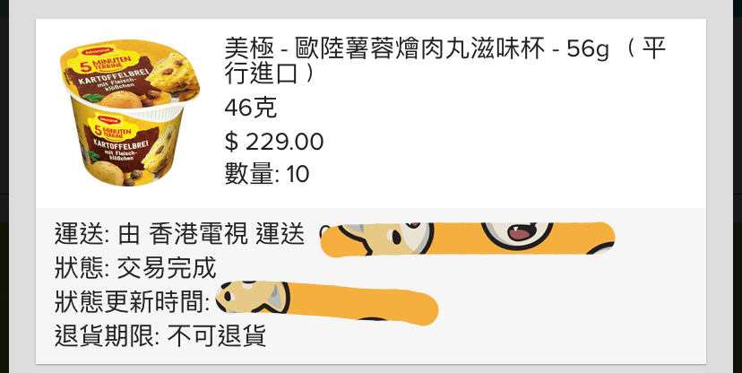Click the open-mouth cartoon face on the sticker
The width and height of the screenshot is (742, 373).
(517, 234)
